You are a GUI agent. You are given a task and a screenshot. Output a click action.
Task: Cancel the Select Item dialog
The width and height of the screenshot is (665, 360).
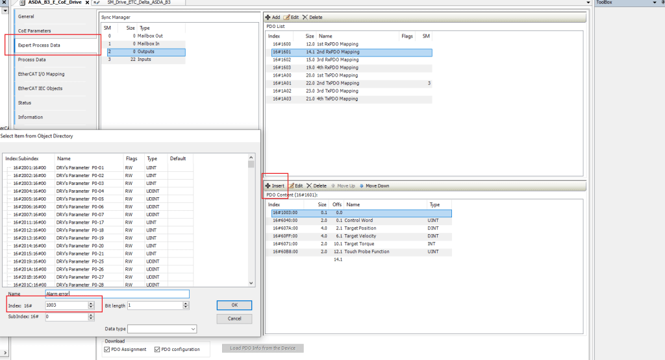click(x=234, y=318)
